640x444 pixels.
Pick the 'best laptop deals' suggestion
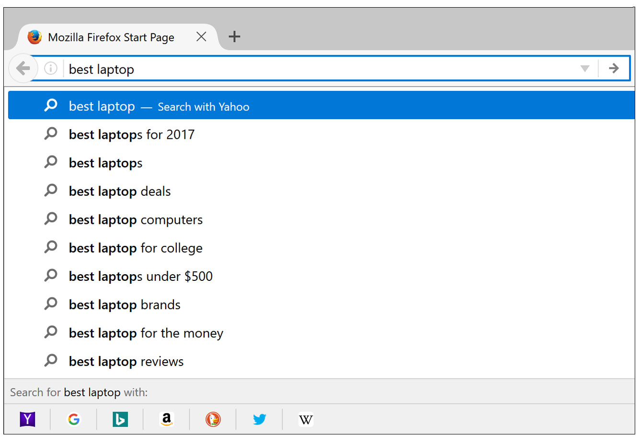coord(120,191)
